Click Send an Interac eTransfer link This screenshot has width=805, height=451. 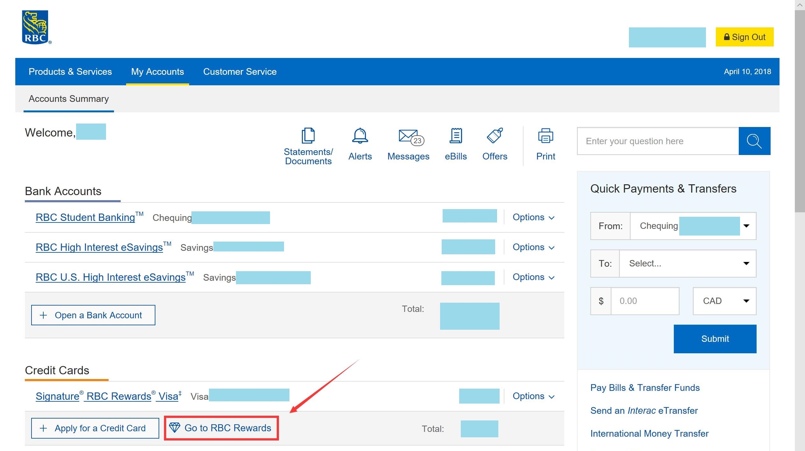click(644, 411)
